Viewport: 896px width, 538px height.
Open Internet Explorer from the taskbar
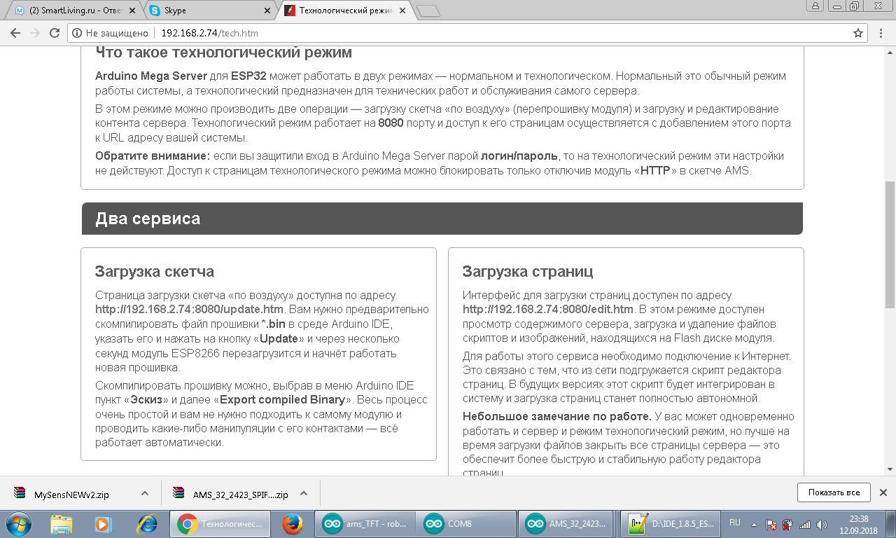(x=147, y=523)
